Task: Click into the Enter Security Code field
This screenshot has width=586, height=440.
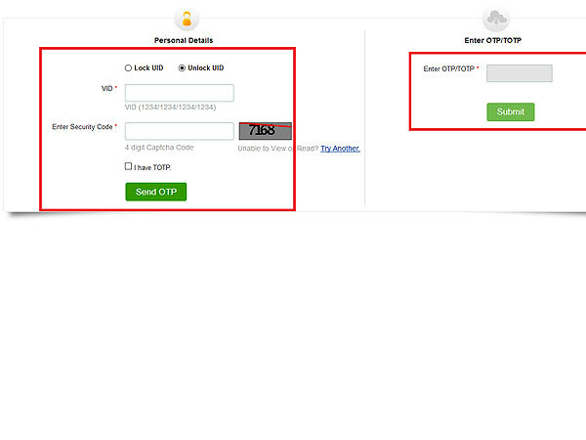Action: [x=179, y=130]
